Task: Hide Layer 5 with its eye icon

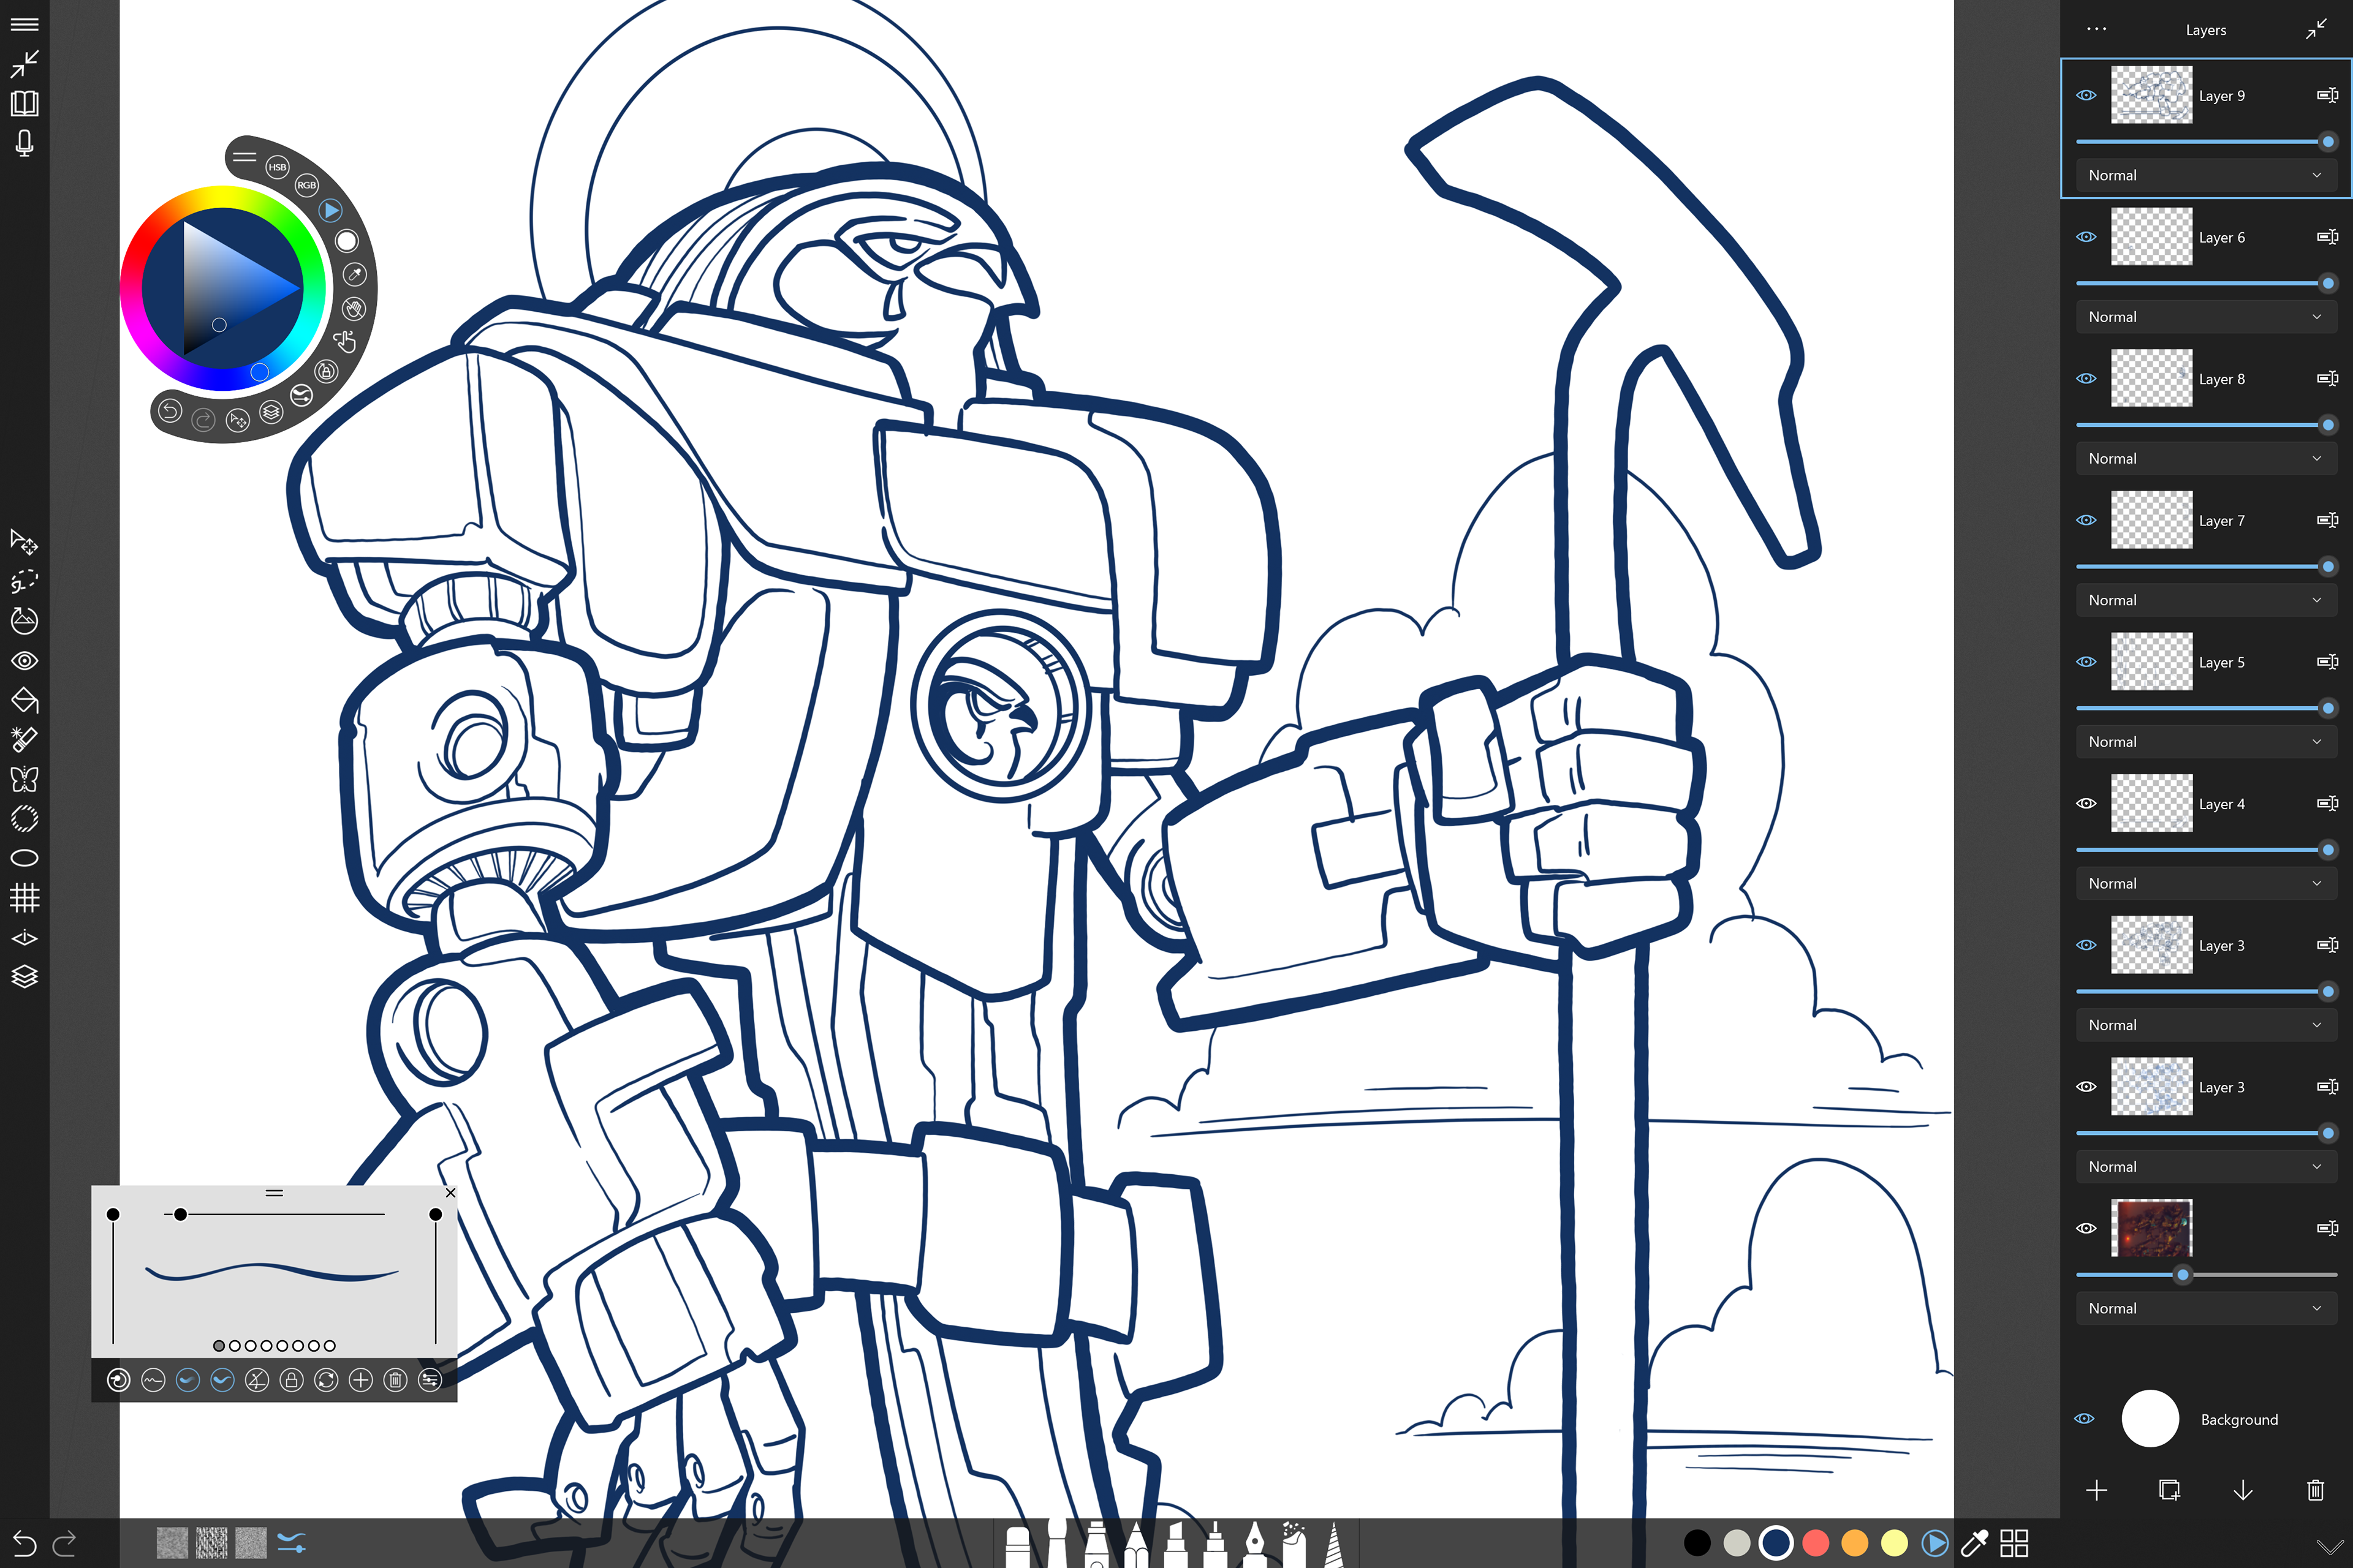Action: [2086, 662]
